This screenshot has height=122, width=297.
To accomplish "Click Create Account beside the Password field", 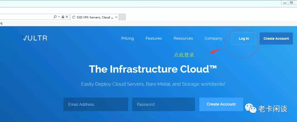I will [221, 104].
